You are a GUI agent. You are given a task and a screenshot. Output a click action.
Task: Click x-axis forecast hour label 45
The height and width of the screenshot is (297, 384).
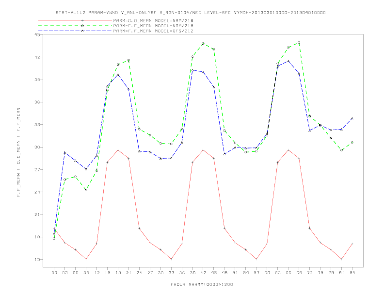(214, 273)
